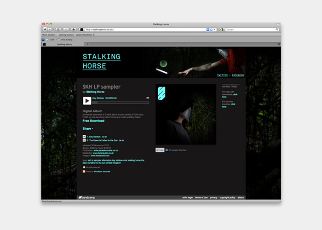Click the RSS feed icon near Feeds for
The image size is (322, 230).
84,171
